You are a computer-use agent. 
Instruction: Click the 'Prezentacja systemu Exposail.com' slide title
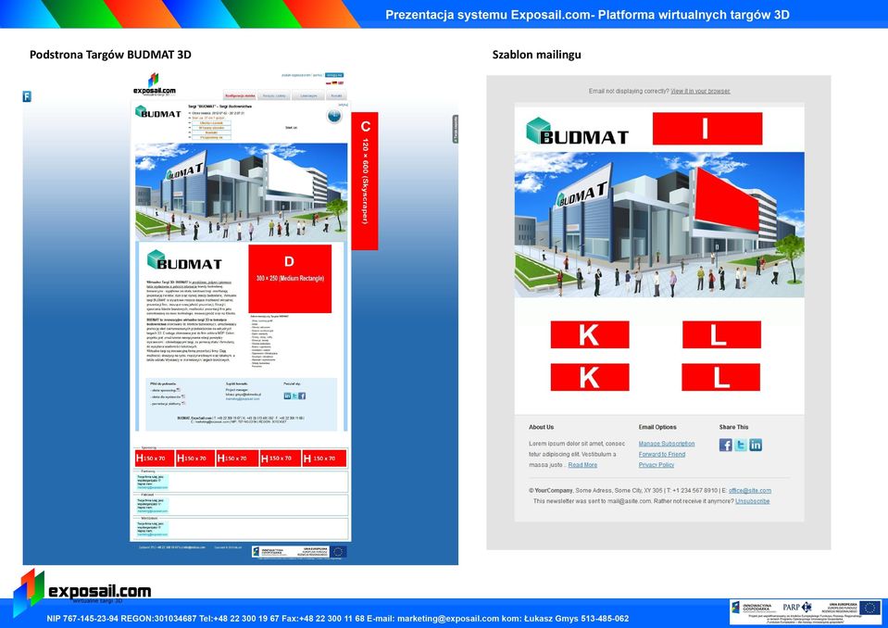587,15
